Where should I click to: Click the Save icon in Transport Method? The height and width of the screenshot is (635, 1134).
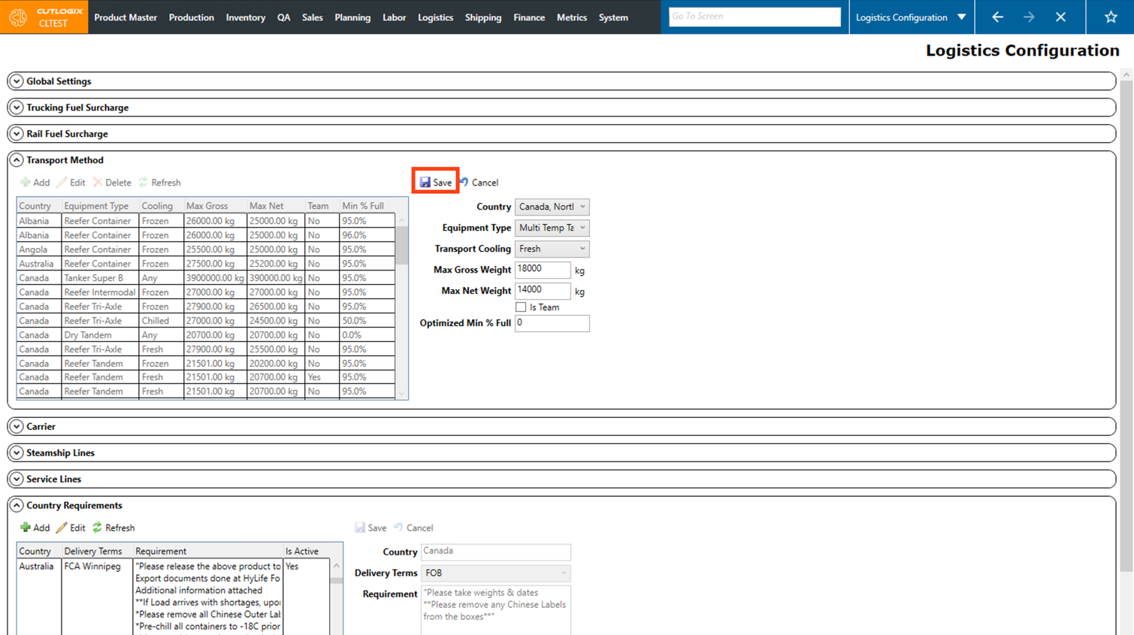[x=426, y=183]
